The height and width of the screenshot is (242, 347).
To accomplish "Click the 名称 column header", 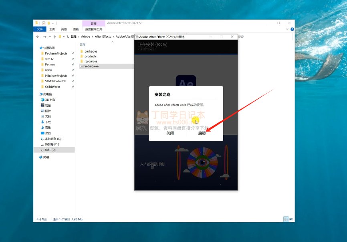I will click(83, 45).
